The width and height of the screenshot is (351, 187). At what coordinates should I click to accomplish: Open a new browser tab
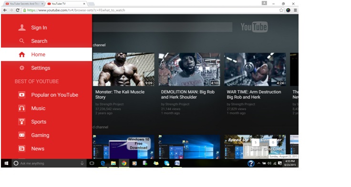click(91, 4)
